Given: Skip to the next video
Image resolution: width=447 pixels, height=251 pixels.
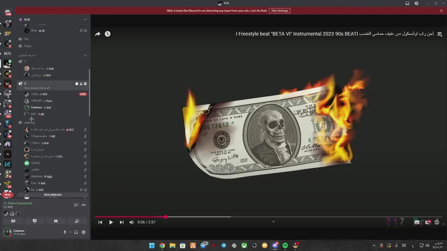Looking at the screenshot, I should tap(122, 222).
